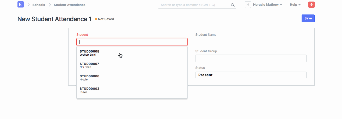The width and height of the screenshot is (342, 119).
Task: Click the 'H' user avatar icon
Action: tap(248, 5)
